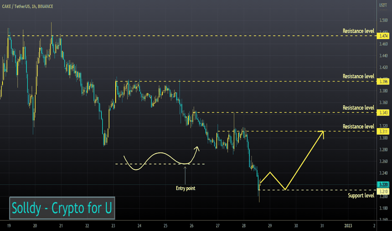Click the 3.210 support price label

(383, 192)
